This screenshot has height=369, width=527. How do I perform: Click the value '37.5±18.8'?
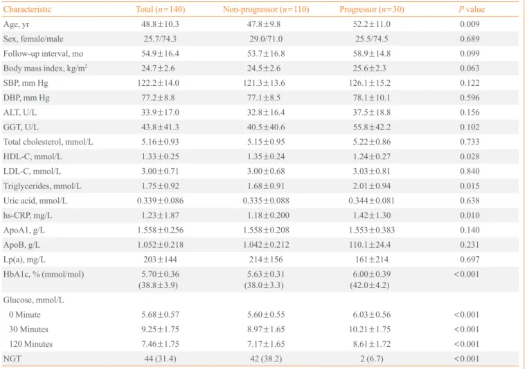point(372,113)
